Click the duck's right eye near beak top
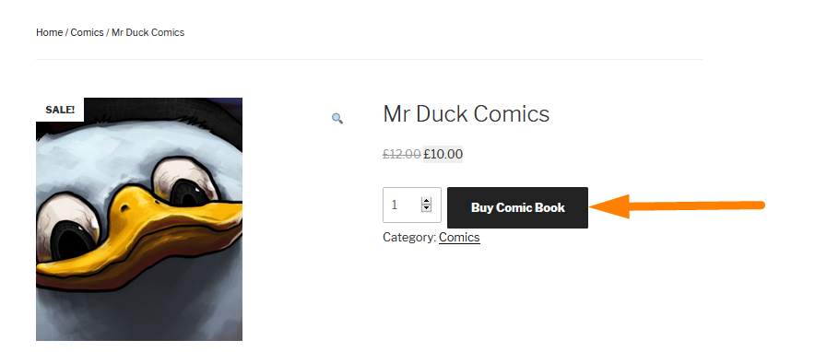Screen dimensions: 827x352 (x=184, y=183)
